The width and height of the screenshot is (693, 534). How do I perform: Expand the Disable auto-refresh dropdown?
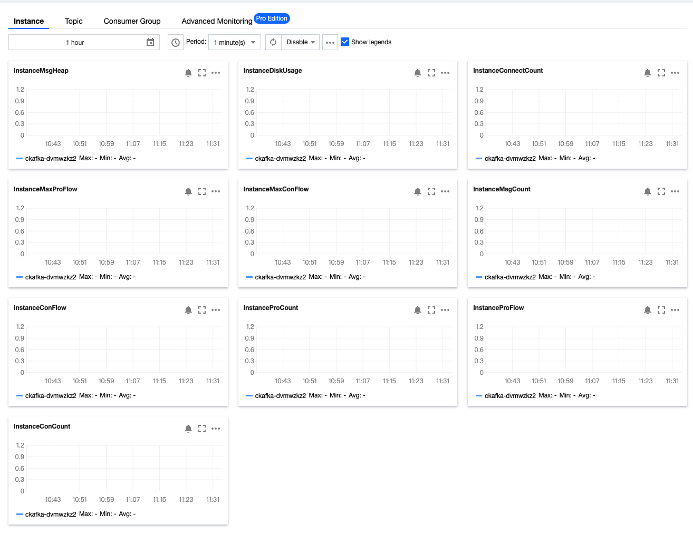[301, 42]
